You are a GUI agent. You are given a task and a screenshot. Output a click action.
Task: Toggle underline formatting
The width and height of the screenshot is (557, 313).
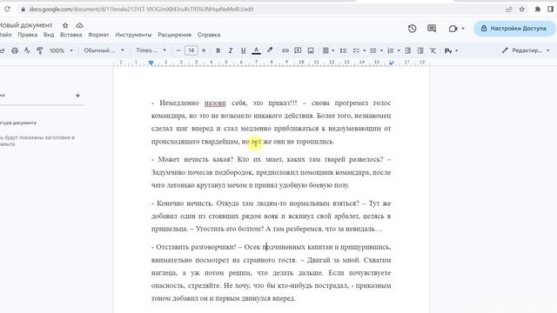point(244,50)
